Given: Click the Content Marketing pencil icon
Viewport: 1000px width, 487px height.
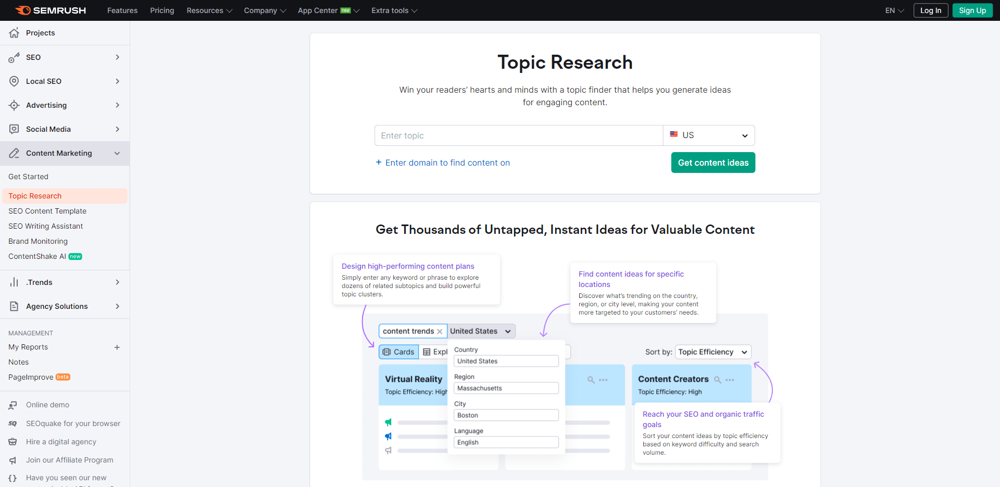Looking at the screenshot, I should tap(14, 153).
